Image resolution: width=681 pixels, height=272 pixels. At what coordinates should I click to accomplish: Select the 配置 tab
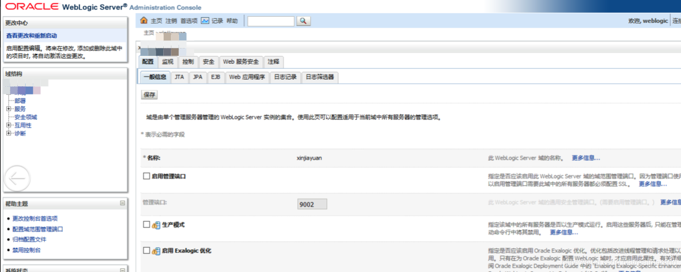148,62
